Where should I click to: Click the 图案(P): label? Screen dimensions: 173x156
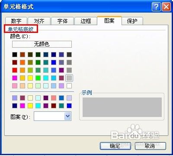coord(20,117)
